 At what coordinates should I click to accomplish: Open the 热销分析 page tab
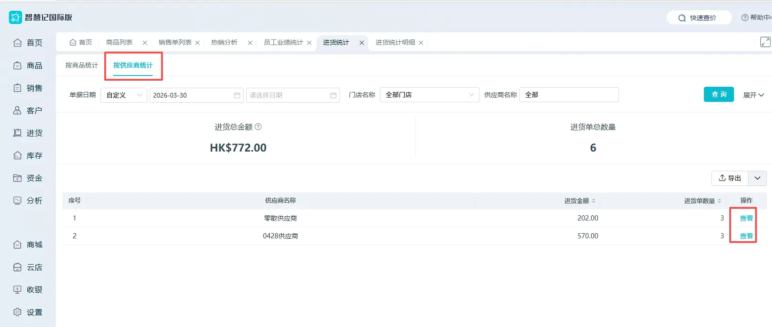(x=224, y=42)
